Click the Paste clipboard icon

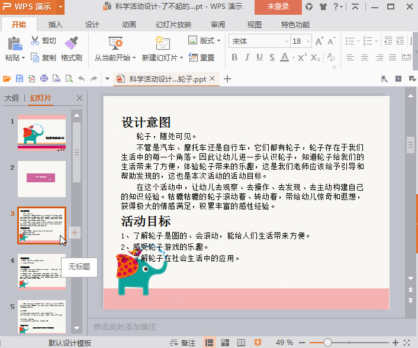pyautogui.click(x=15, y=44)
